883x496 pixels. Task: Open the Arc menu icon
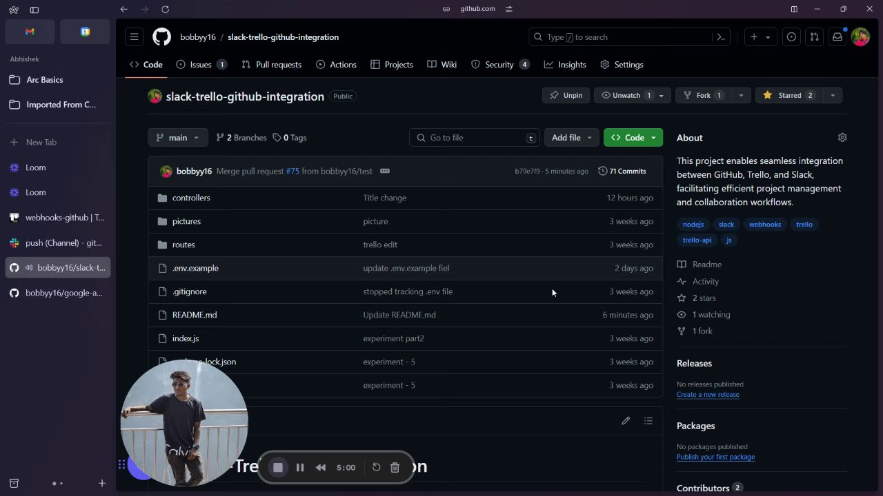tap(14, 10)
